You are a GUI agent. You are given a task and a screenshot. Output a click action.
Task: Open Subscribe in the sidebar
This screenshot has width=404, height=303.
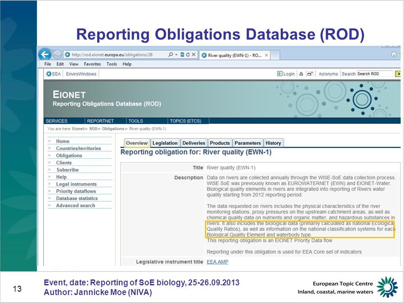click(67, 170)
